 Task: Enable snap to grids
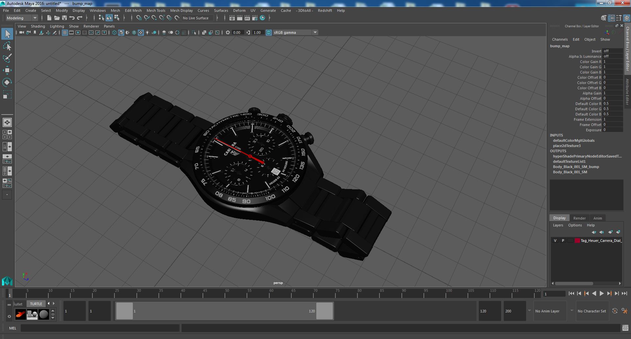[x=139, y=18]
